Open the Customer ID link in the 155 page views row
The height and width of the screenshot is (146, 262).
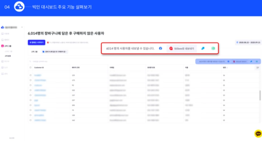click(x=38, y=75)
